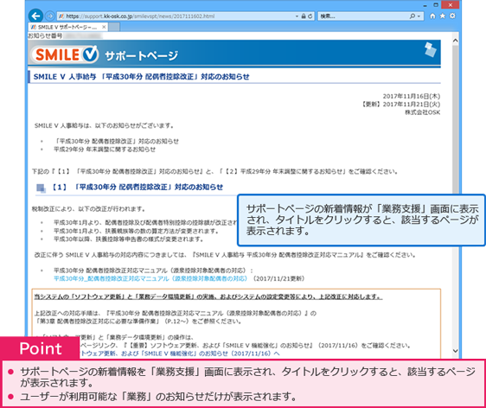Click the heading SMILE V 人事給与 配偶者控除改正 title

pos(141,77)
